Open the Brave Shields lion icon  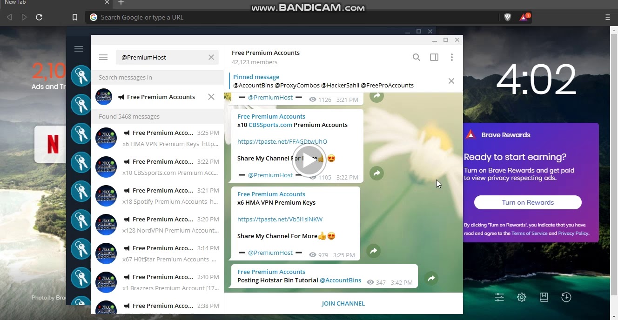pyautogui.click(x=508, y=17)
